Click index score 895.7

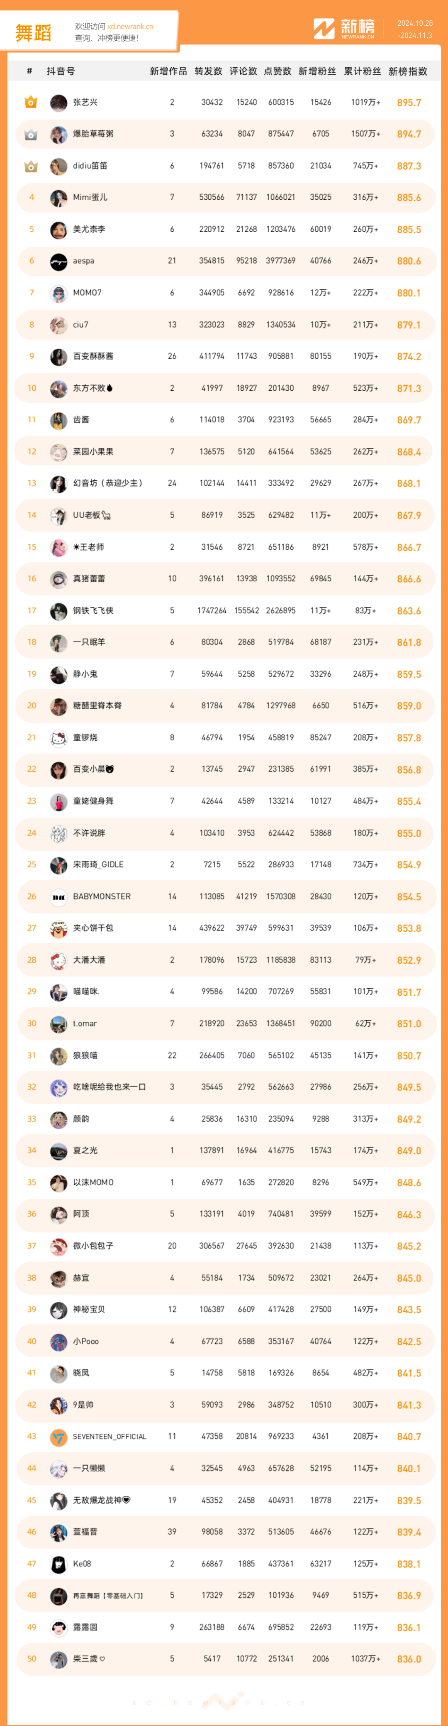409,103
